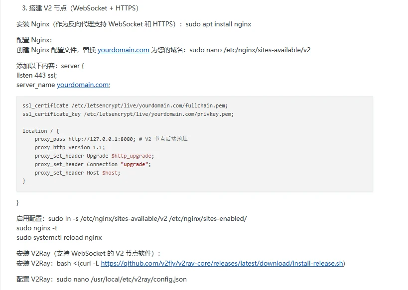Click the "sudo systemctl reload nginx" line
This screenshot has height=290, width=408.
pos(59,237)
